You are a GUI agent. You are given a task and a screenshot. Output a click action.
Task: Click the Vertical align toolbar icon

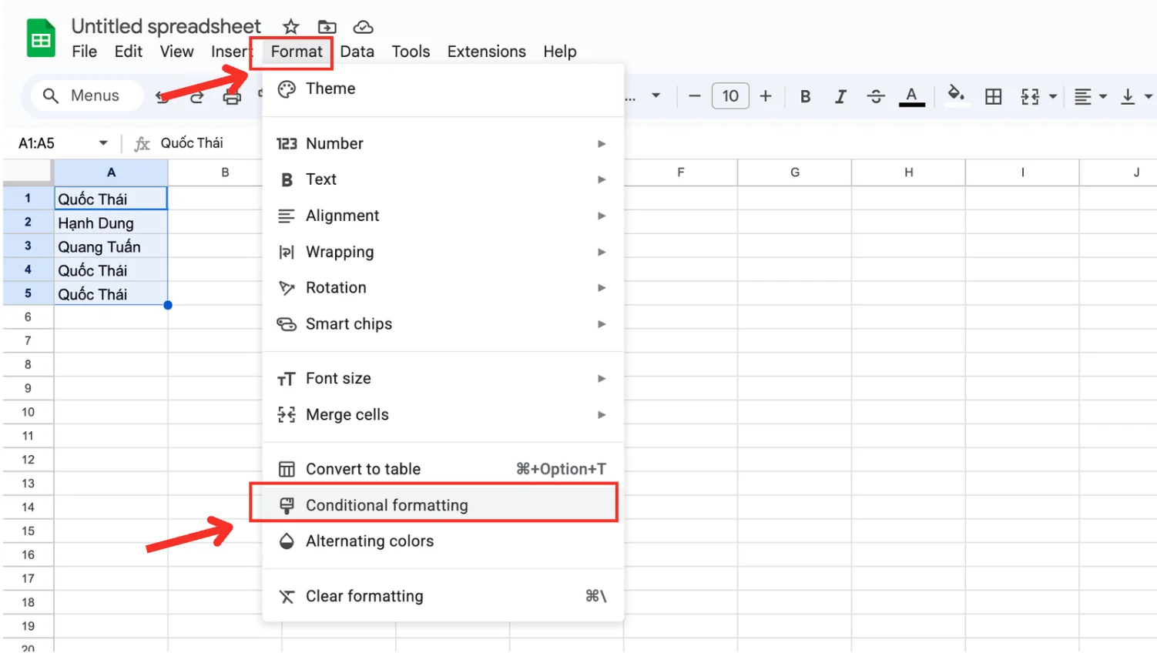pos(1128,96)
